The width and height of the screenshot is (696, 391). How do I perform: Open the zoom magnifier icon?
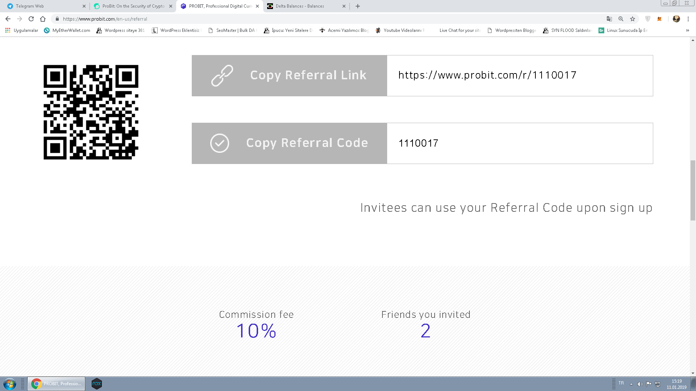coord(621,19)
